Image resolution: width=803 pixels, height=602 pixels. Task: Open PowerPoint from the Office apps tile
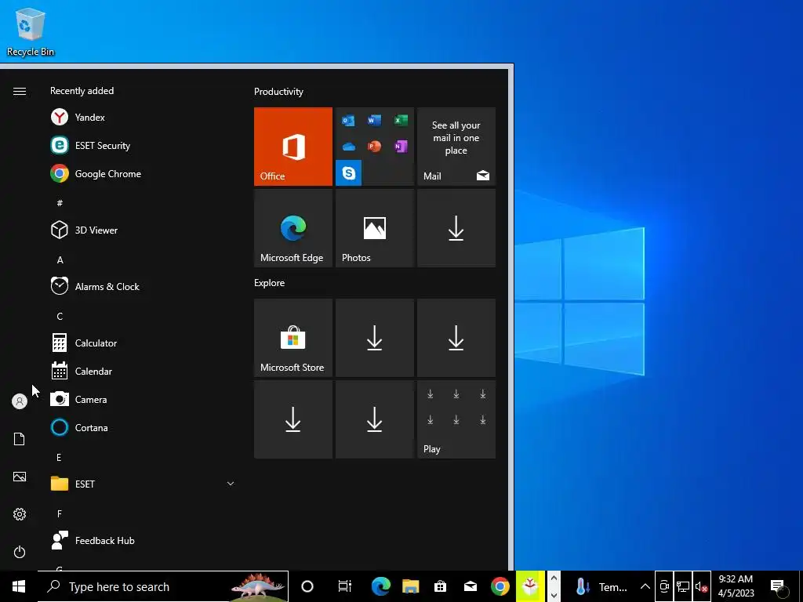click(x=374, y=147)
